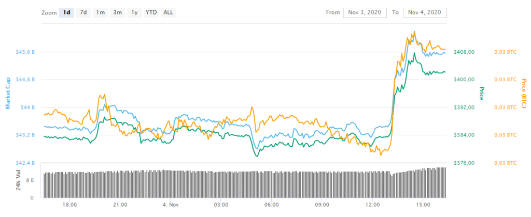
Task: Click the 06:00 time axis label
Action: click(272, 205)
